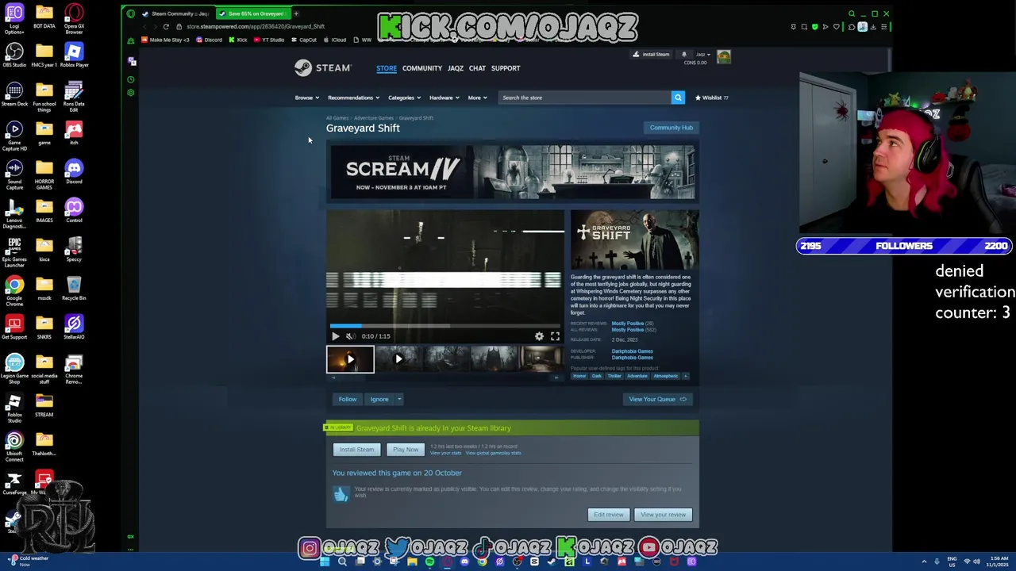Screen dimensions: 1016x571
Task: Click the Ignore button
Action: [379, 400]
